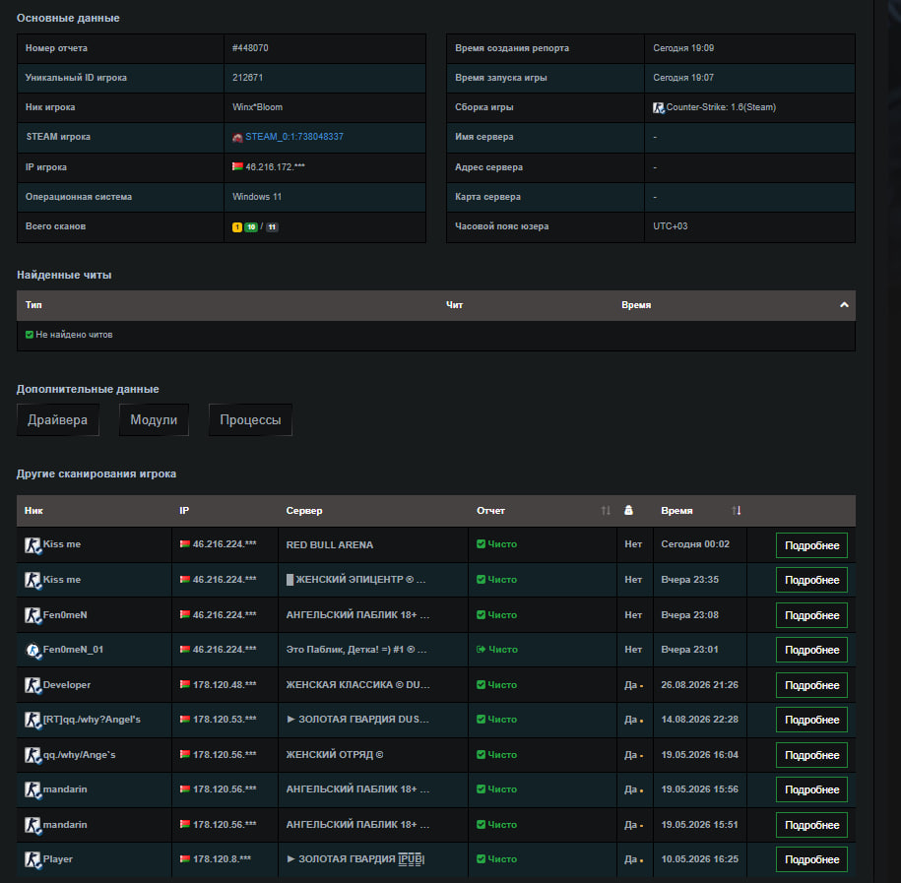Screen dimensions: 901x883
Task: Open the Процессы section
Action: click(x=250, y=420)
